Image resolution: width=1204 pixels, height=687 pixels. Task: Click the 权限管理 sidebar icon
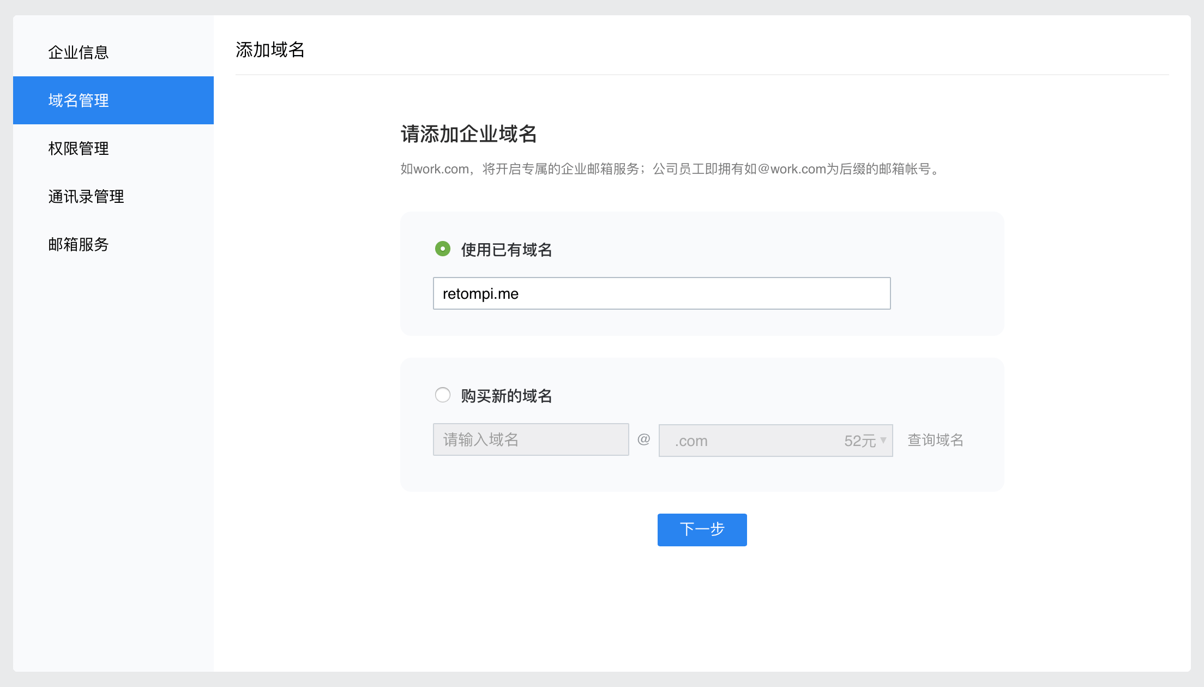(80, 148)
